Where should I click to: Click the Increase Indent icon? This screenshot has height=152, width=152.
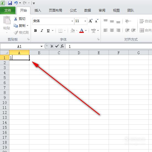[133, 30]
